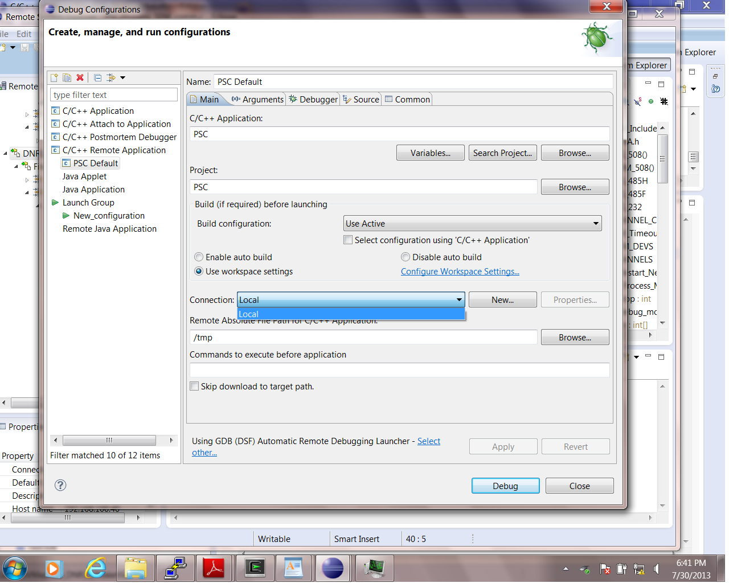The width and height of the screenshot is (729, 583).
Task: Create a new launch configuration
Action: coord(54,77)
